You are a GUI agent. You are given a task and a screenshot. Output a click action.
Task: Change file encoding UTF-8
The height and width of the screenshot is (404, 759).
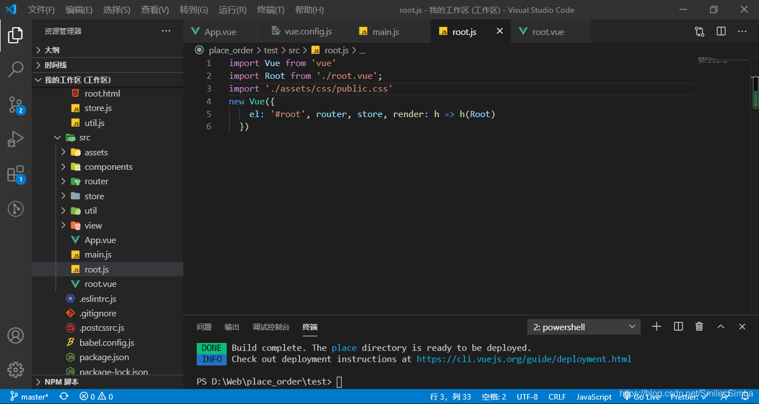point(527,397)
